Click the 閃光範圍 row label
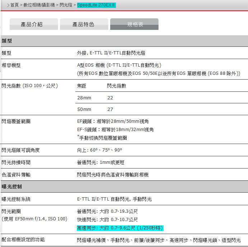The height and width of the screenshot is (247, 248). (11, 211)
